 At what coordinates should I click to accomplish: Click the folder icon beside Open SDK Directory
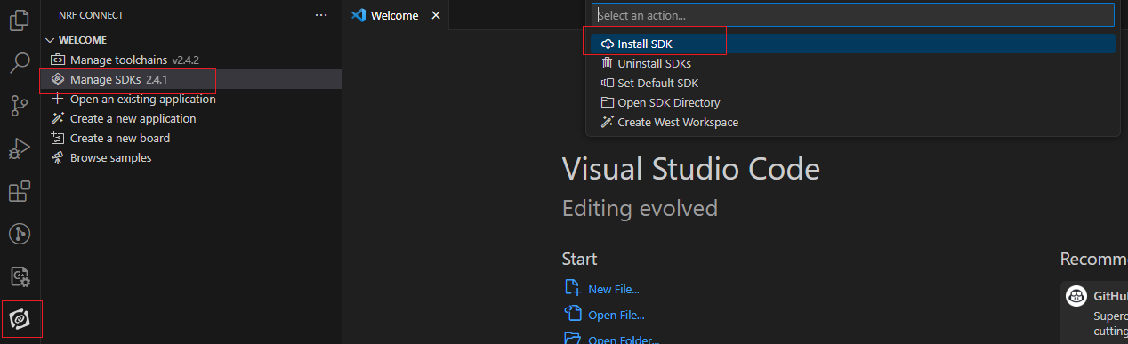click(608, 102)
